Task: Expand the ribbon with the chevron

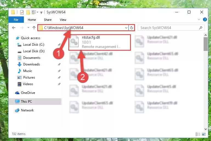Action: (199, 20)
